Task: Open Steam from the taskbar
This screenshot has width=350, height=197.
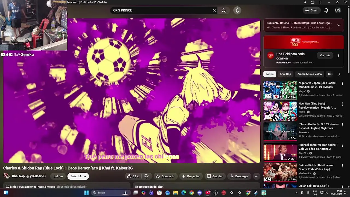Action: (x=255, y=193)
